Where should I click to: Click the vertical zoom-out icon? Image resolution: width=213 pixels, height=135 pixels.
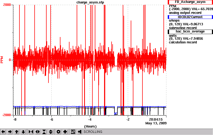pyautogui.click(x=51, y=132)
